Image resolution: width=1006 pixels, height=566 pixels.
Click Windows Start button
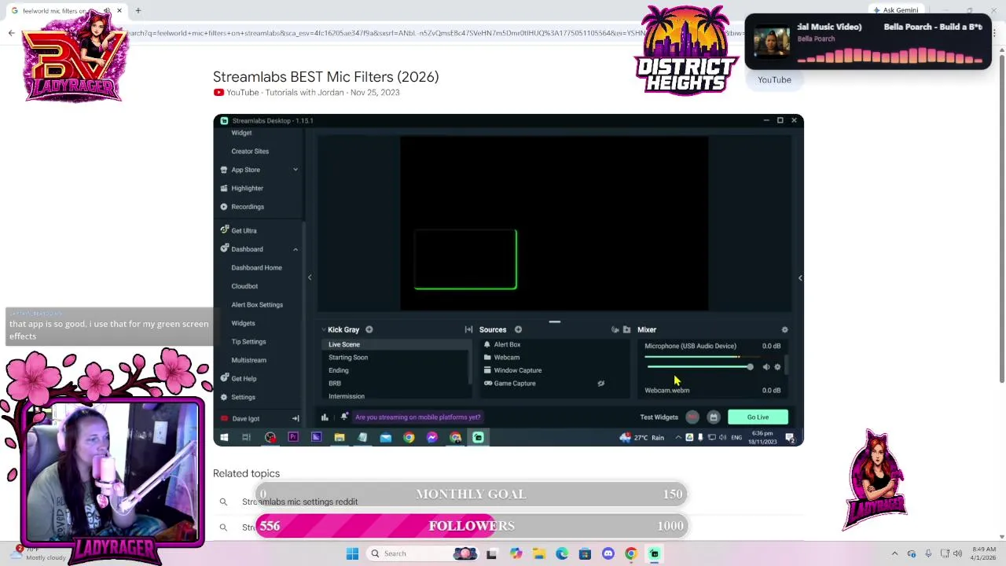pyautogui.click(x=352, y=553)
